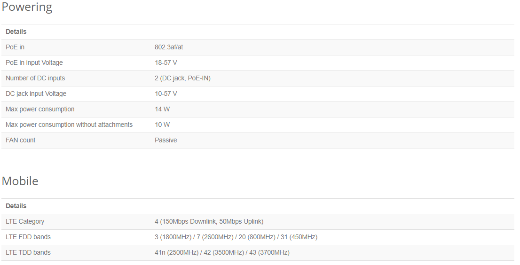This screenshot has height=265, width=520.
Task: Click the LTE TDD bands value text
Action: 222,253
